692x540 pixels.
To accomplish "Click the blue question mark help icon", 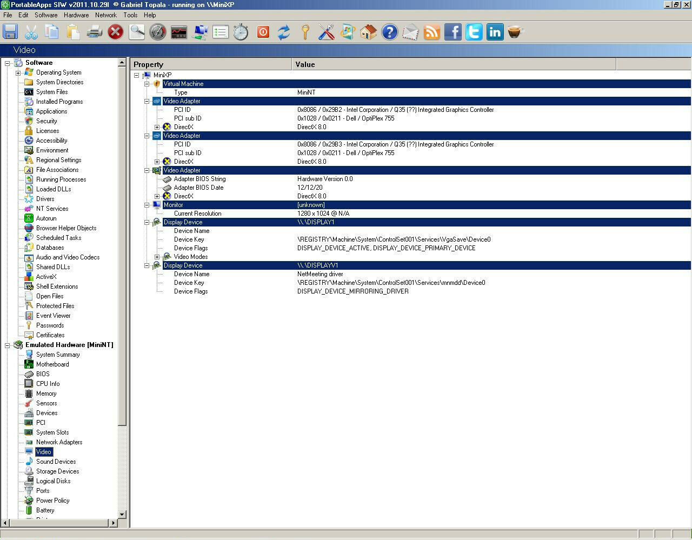I will point(389,32).
